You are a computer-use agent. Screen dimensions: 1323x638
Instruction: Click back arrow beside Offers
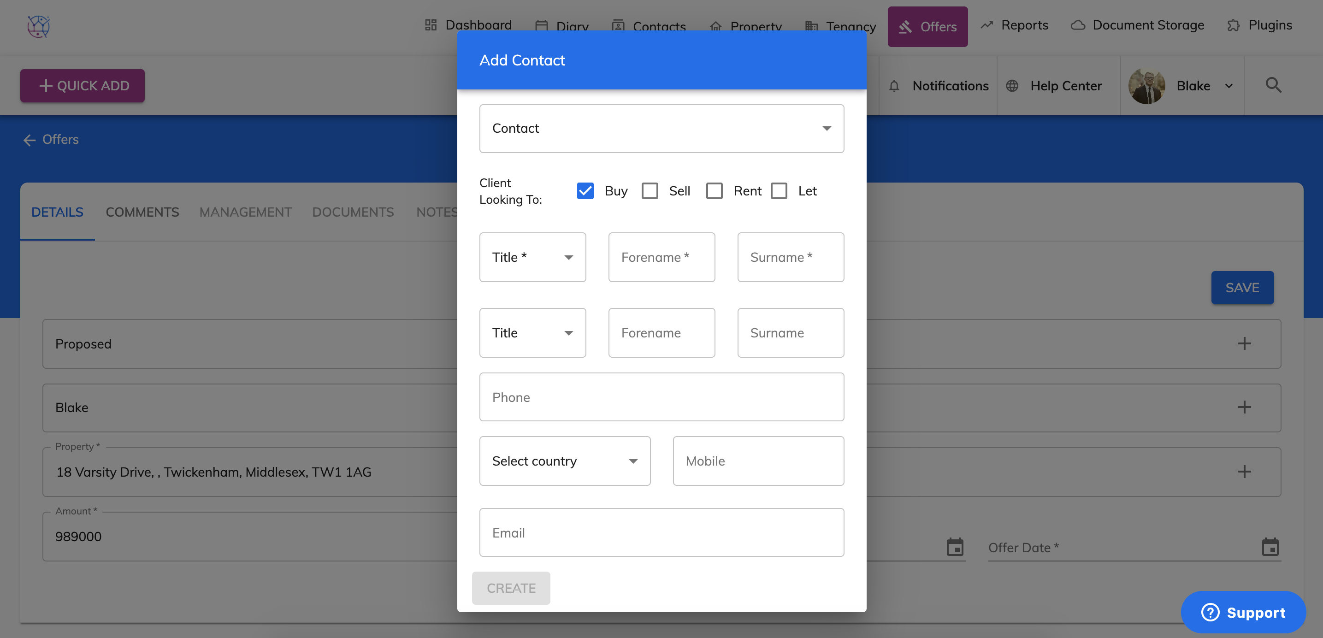coord(30,140)
